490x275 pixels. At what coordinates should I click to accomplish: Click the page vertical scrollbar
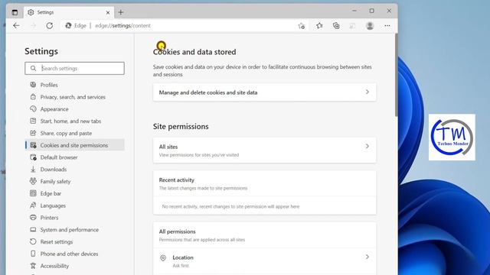tap(397, 76)
